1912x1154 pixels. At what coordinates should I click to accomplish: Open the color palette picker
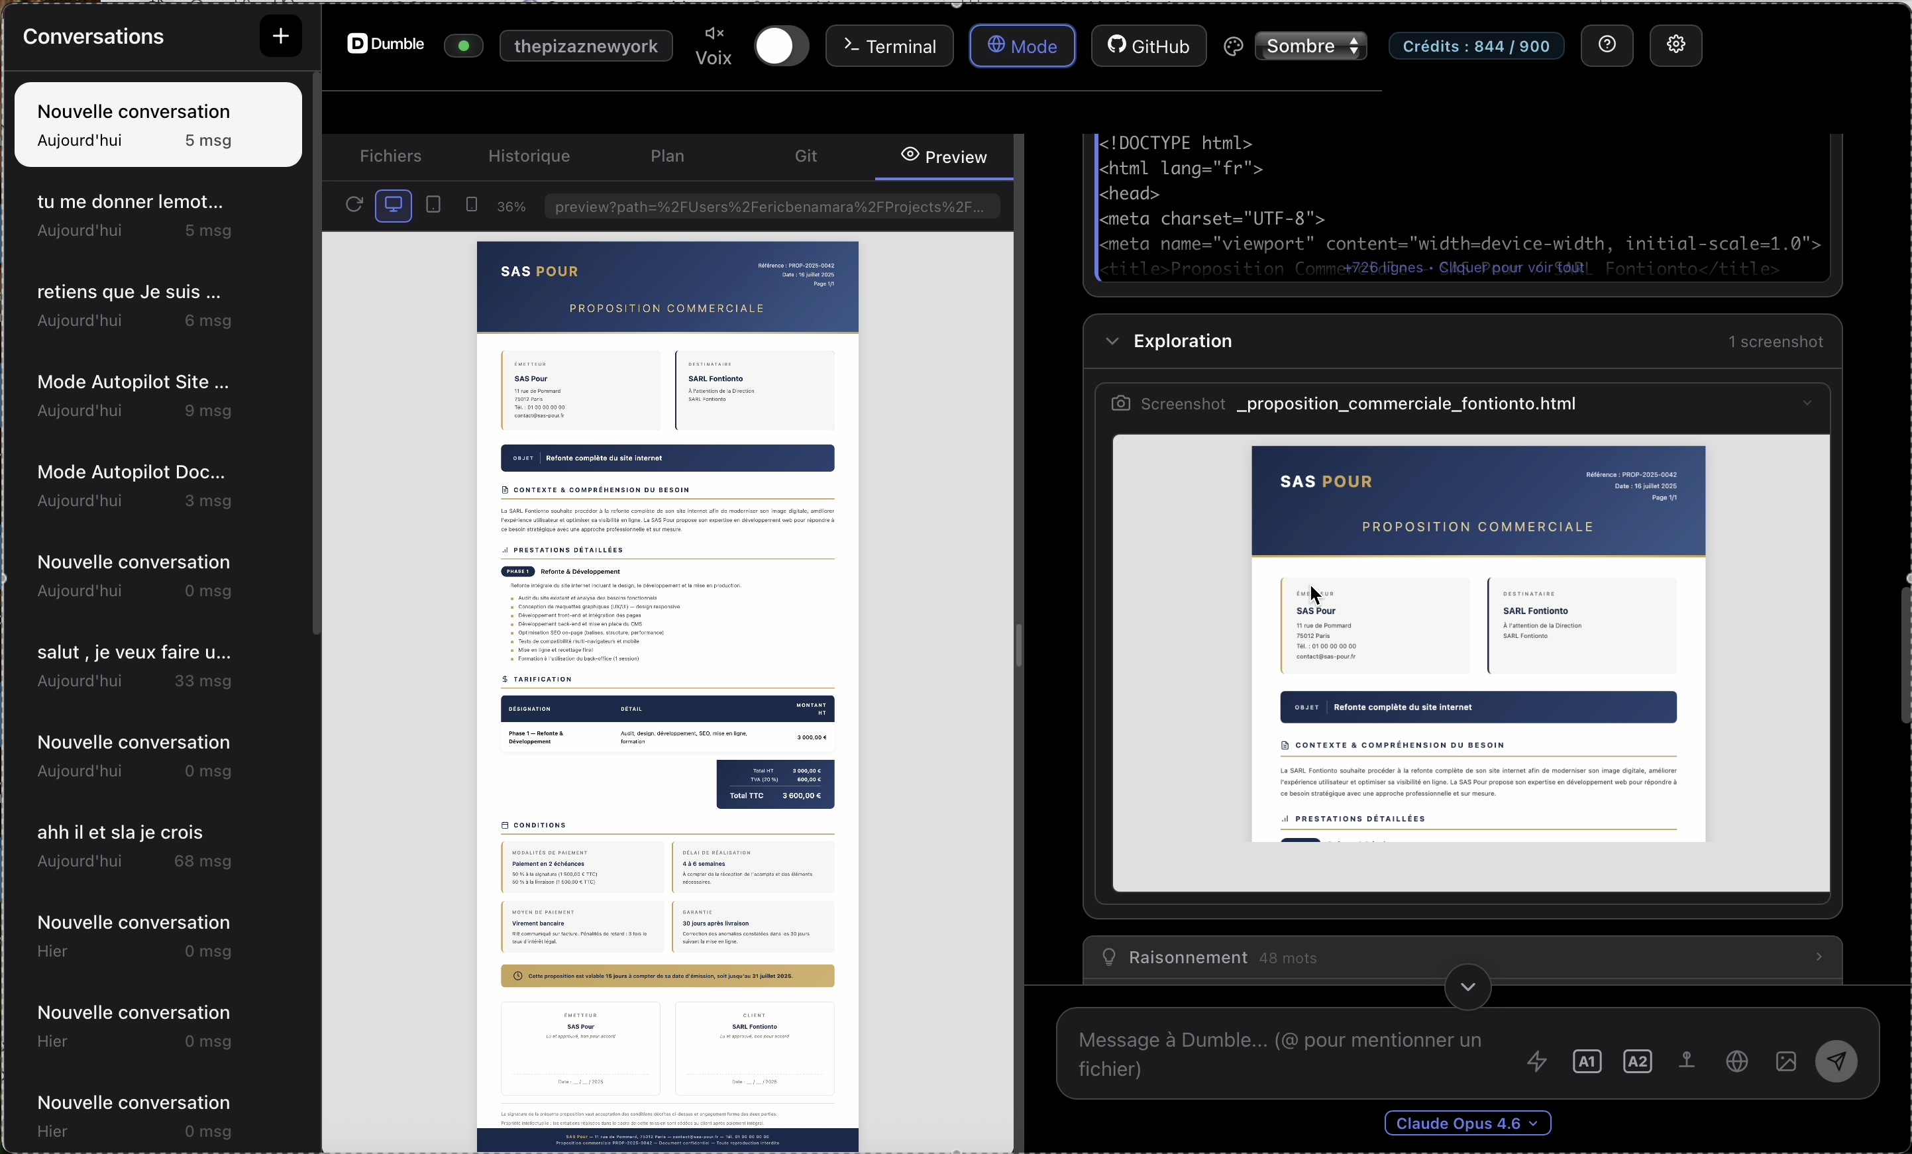[1232, 46]
